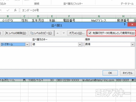Click the レベルの削除(D) button
The height and width of the screenshot is (102, 136).
16,33
